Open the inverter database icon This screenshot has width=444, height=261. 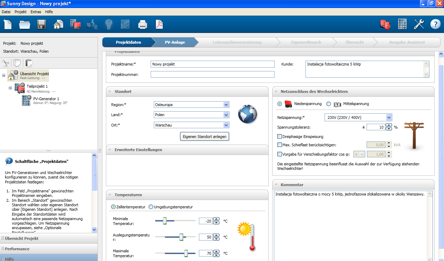point(385,24)
